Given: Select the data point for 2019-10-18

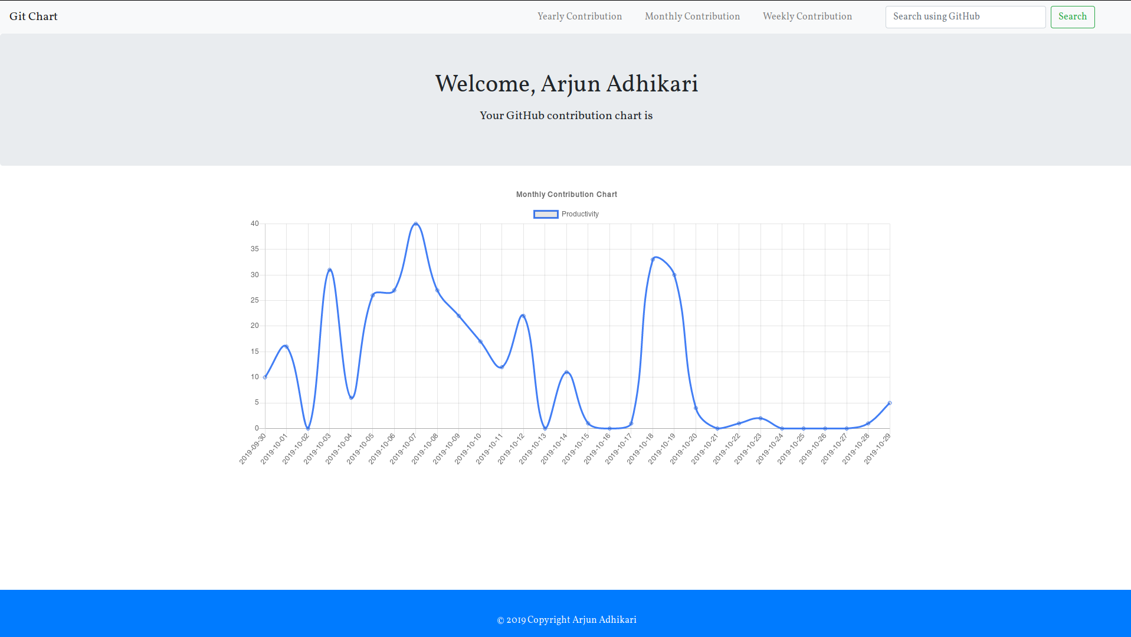Looking at the screenshot, I should (653, 260).
